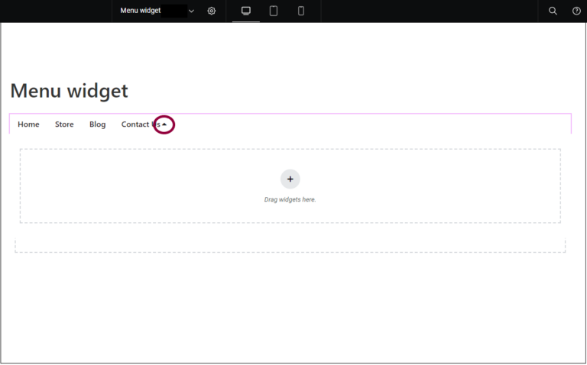The height and width of the screenshot is (365, 587).
Task: Select Store menu item
Action: coord(64,124)
